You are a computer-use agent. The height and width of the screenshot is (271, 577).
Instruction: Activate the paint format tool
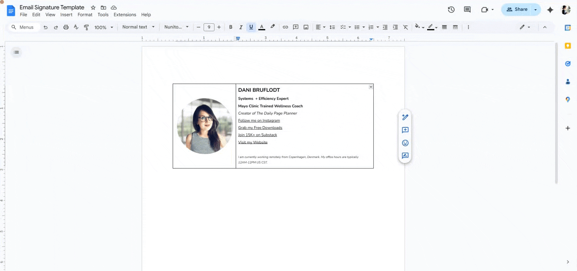point(86,27)
